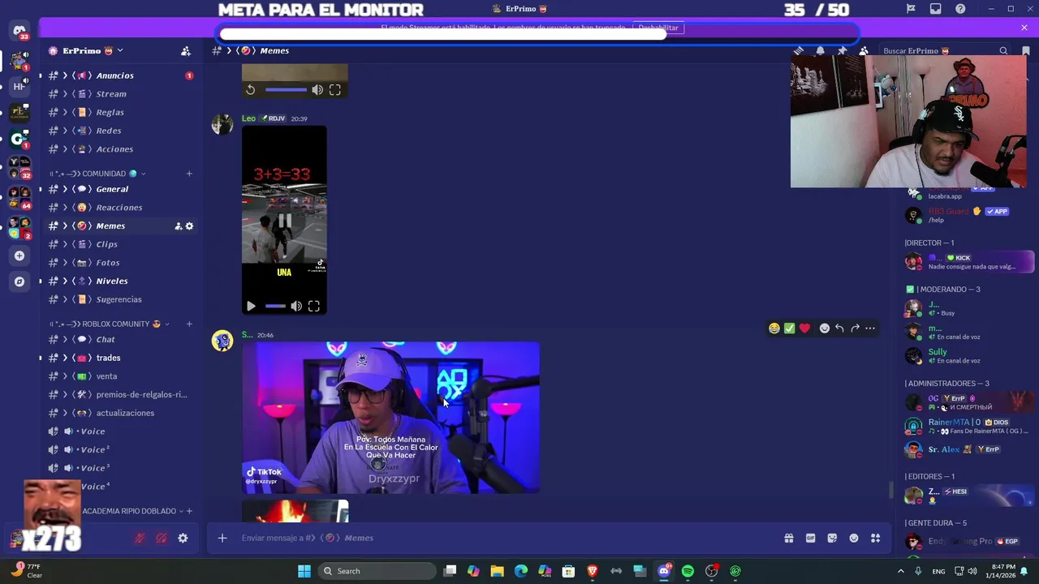
Task: Mute volume on top video player
Action: coord(317,90)
